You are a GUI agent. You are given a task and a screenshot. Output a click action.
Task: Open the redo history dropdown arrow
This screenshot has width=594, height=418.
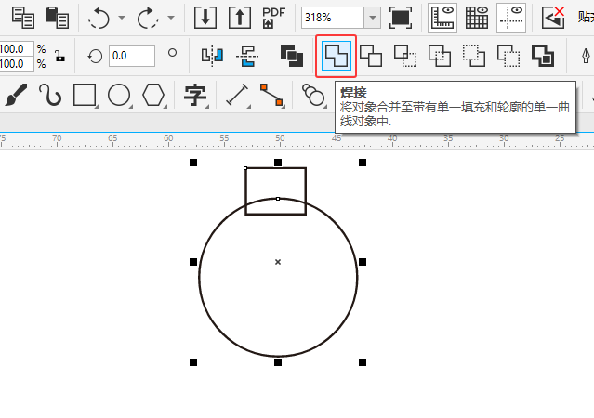[171, 18]
